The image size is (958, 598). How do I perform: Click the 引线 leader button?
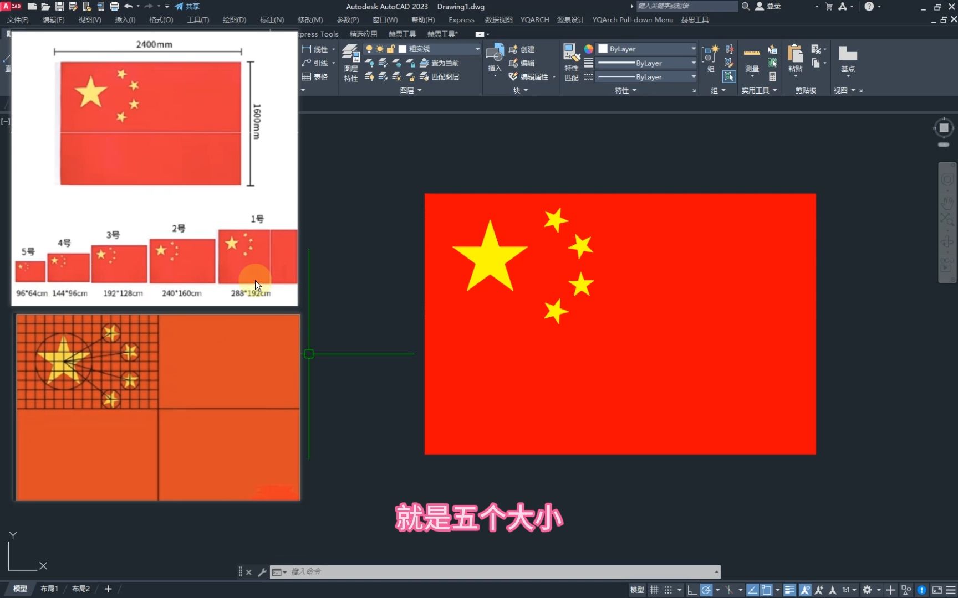pyautogui.click(x=314, y=63)
